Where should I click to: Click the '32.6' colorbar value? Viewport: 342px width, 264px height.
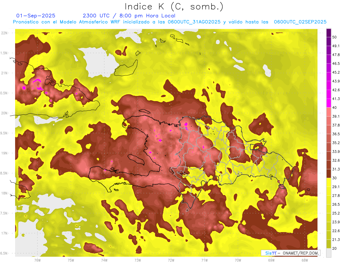(336, 160)
